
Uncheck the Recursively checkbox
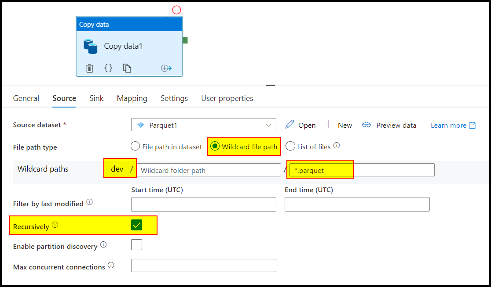[136, 225]
